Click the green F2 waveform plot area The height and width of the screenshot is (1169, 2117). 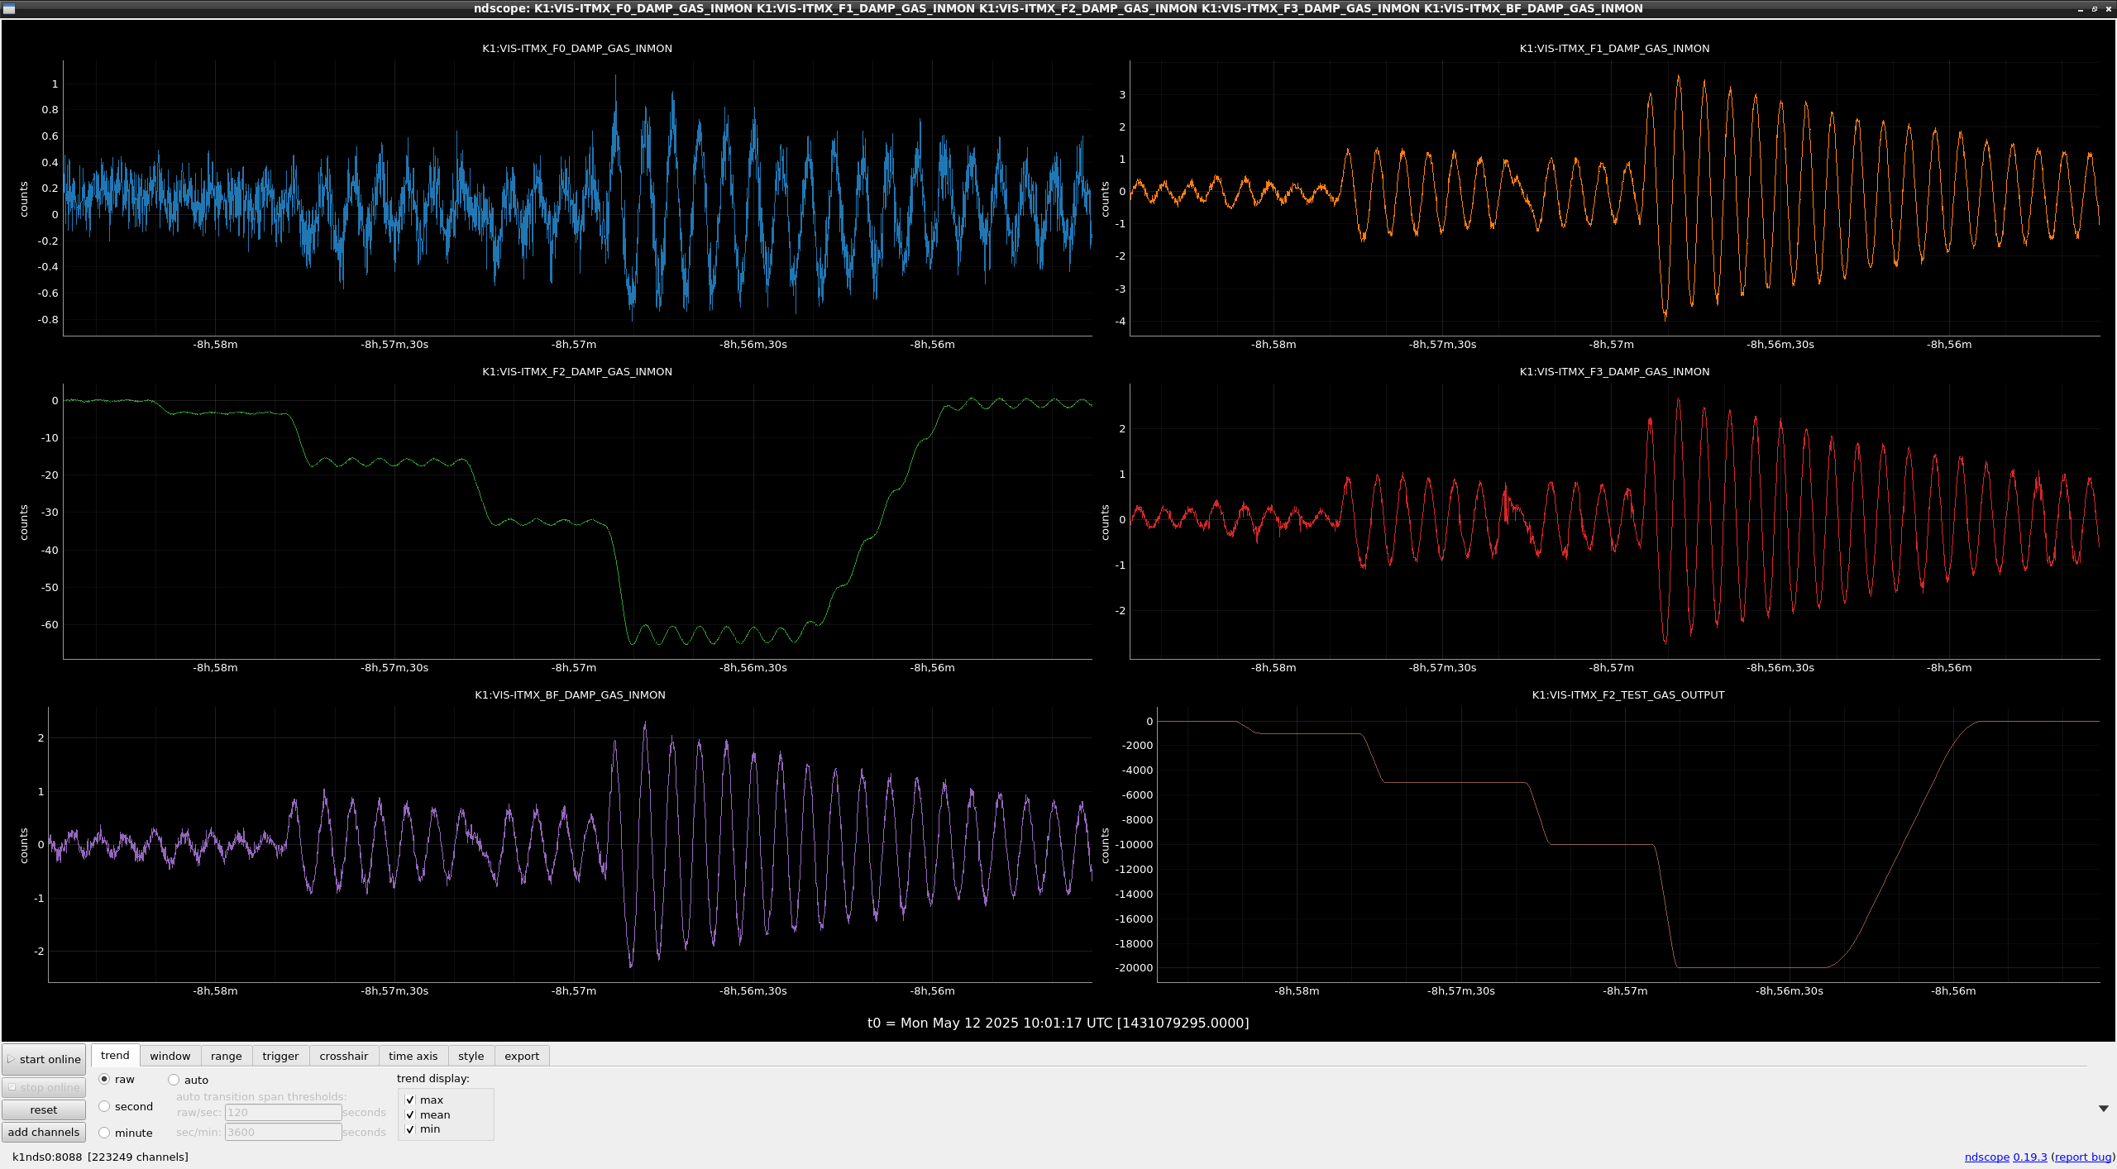(x=577, y=521)
